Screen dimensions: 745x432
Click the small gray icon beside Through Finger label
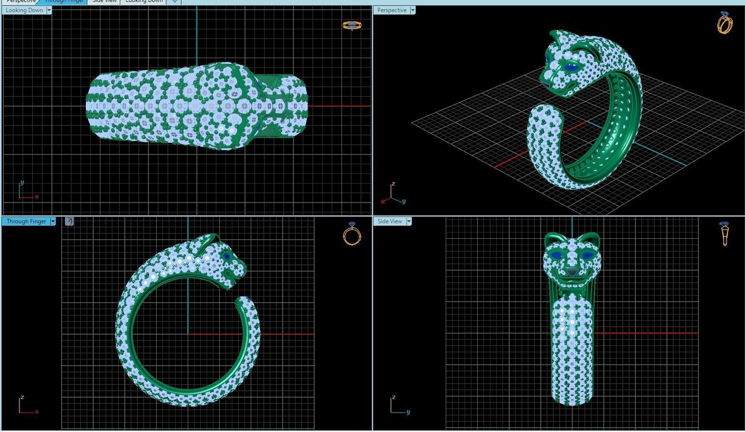click(x=69, y=221)
